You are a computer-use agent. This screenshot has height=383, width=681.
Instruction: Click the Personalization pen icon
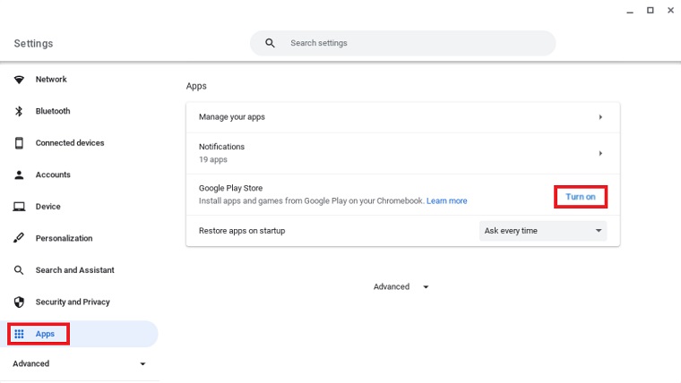[x=19, y=238]
